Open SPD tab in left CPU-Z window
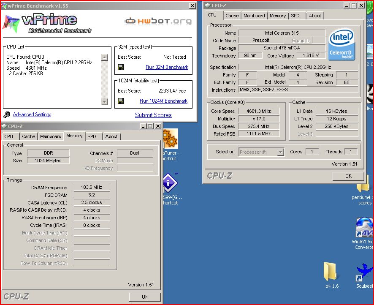This screenshot has width=374, height=305. coord(94,136)
